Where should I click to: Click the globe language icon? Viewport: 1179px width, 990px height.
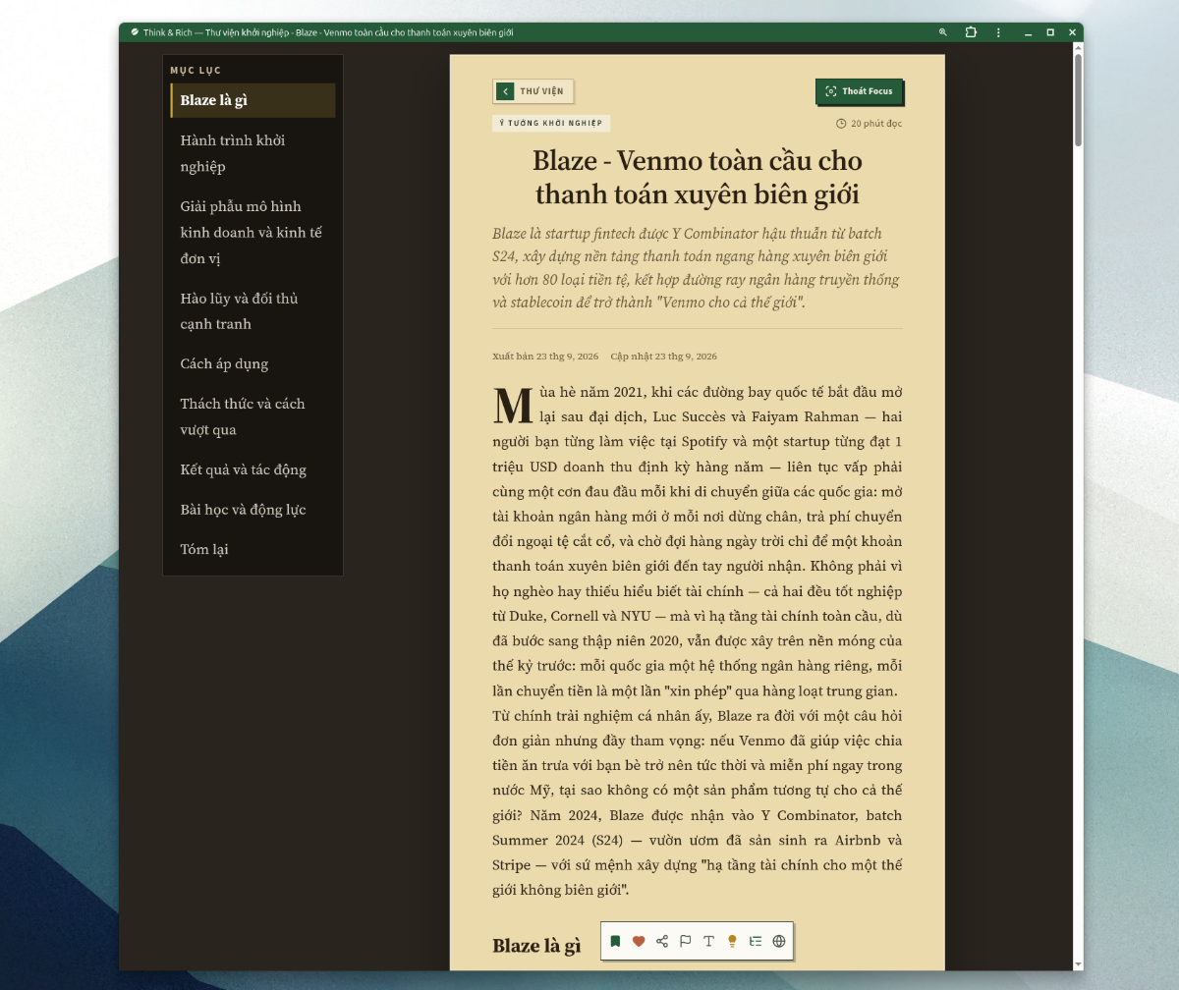coord(779,941)
